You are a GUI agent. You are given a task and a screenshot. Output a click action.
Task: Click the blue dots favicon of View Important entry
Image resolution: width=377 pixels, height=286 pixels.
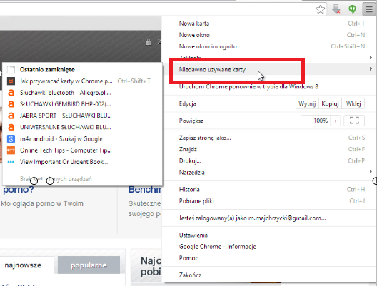pos(11,162)
